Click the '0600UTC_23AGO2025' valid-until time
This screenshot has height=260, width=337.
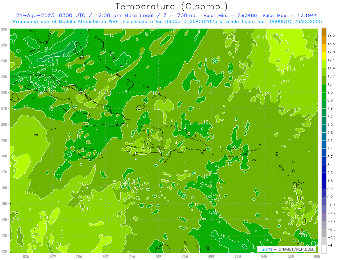pyautogui.click(x=296, y=22)
